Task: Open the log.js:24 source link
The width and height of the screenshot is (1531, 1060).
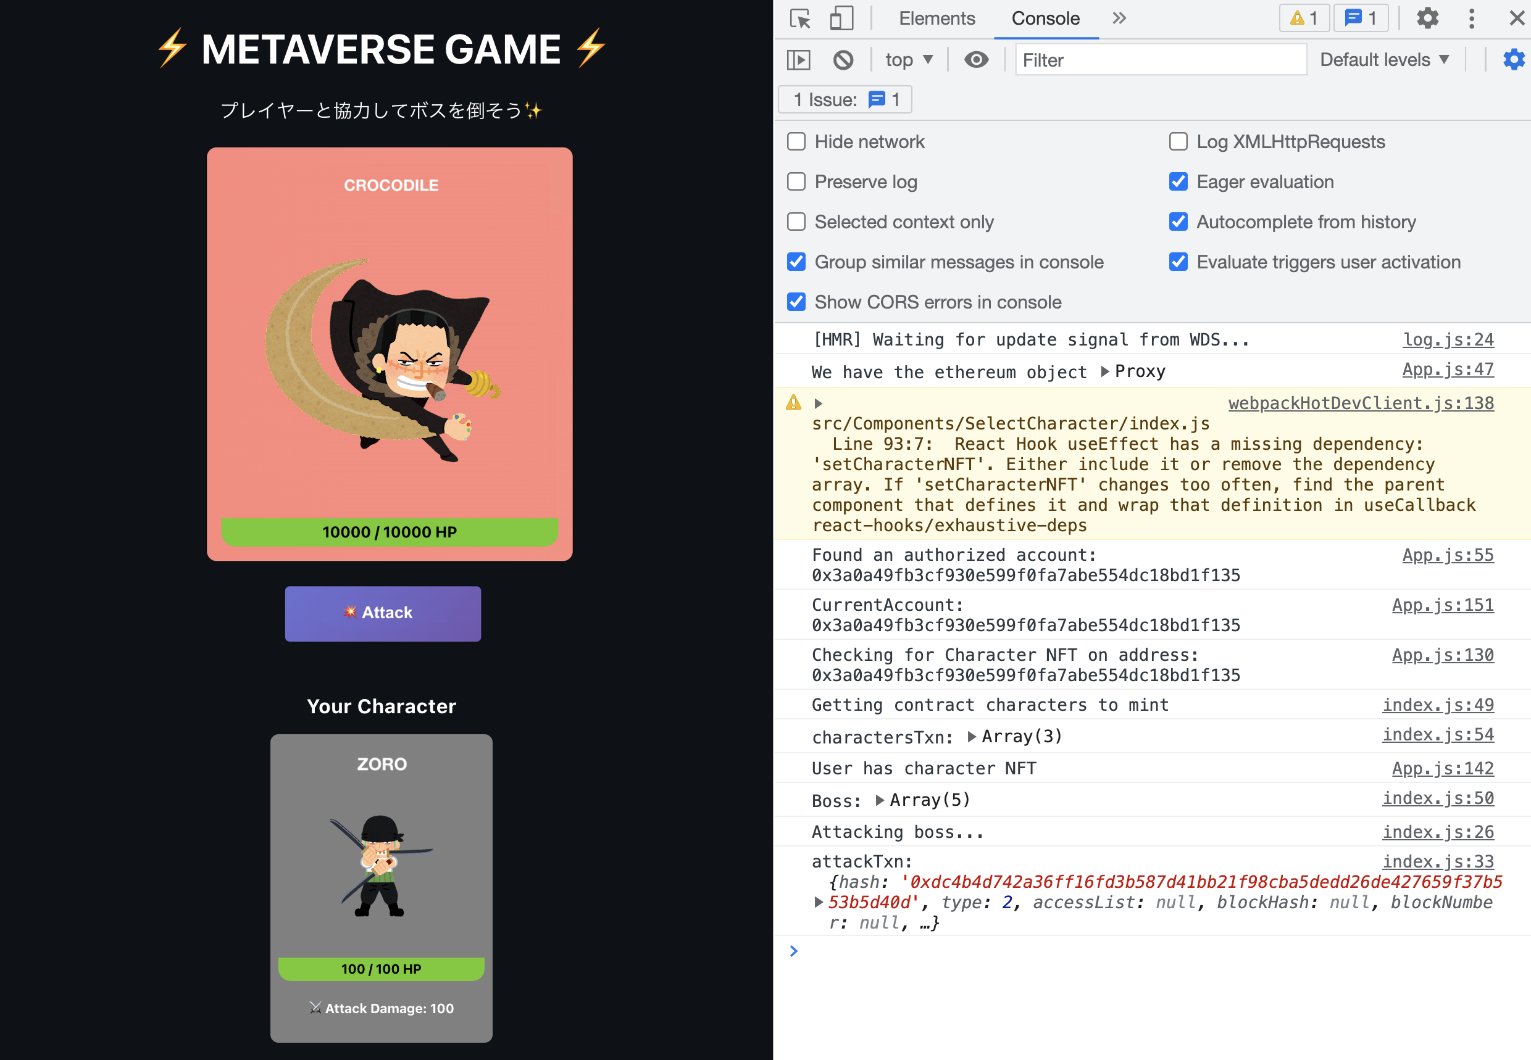Action: [x=1448, y=339]
